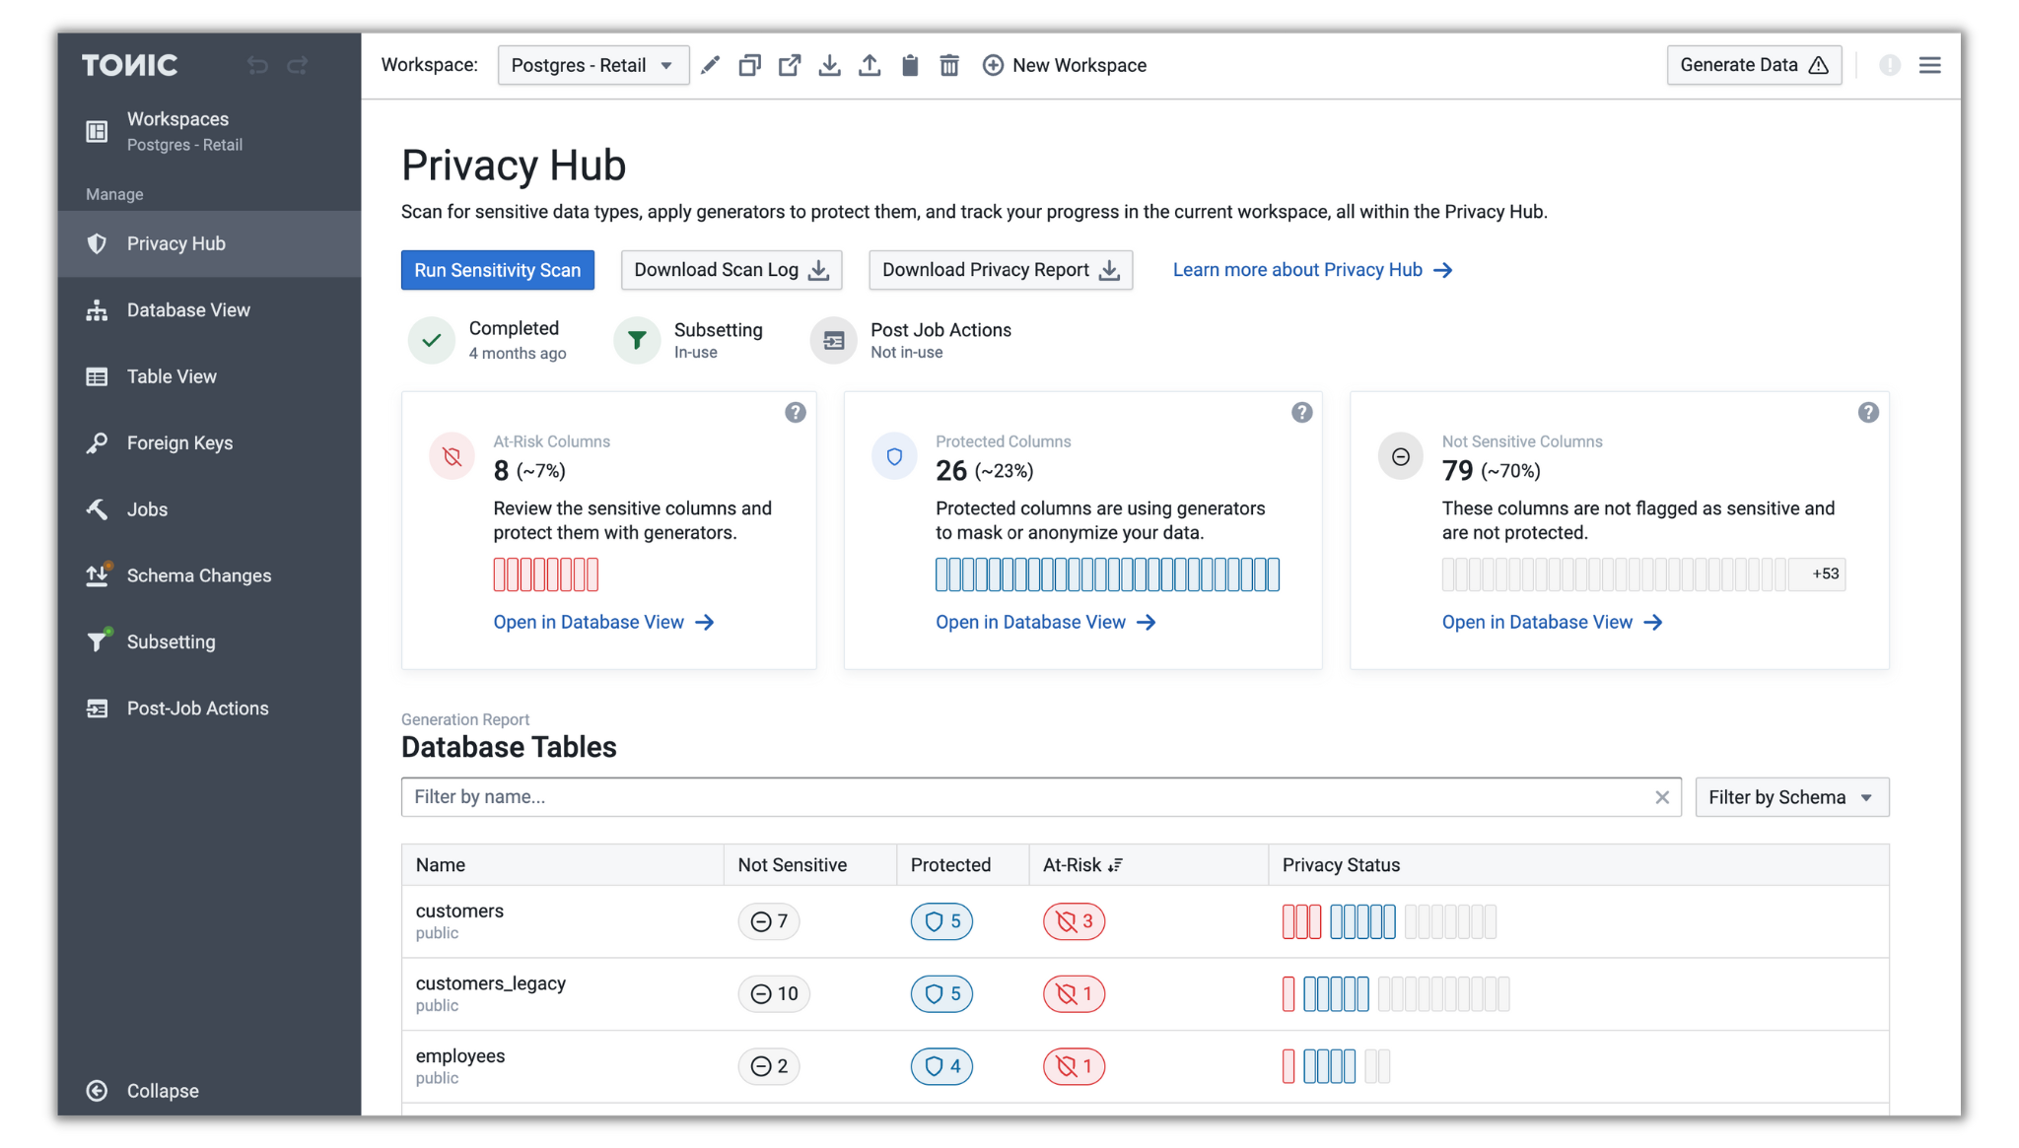Go to Post-Job Actions in the sidebar
The height and width of the screenshot is (1148, 2019).
point(197,708)
